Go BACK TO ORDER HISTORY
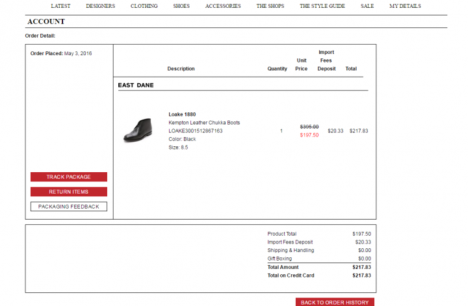Viewport: 468px width, 306px height. pyautogui.click(x=335, y=302)
